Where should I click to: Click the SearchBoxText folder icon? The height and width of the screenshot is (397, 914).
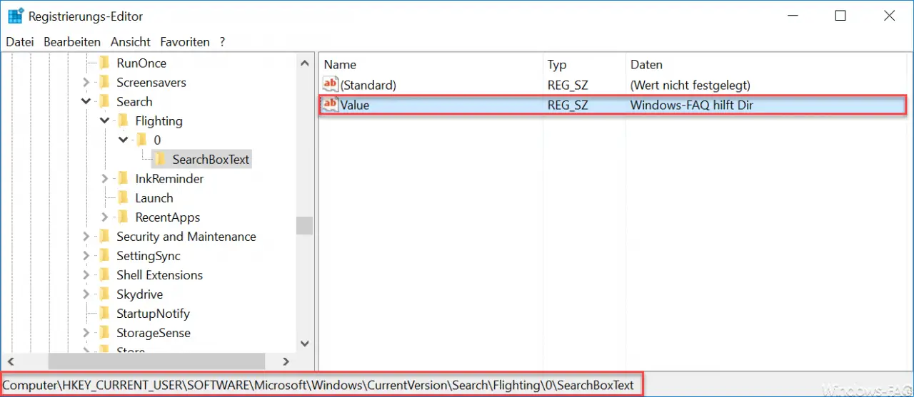coord(160,160)
